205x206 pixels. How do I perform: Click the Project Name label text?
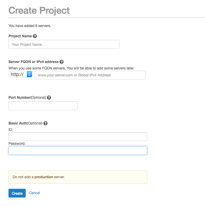point(20,36)
